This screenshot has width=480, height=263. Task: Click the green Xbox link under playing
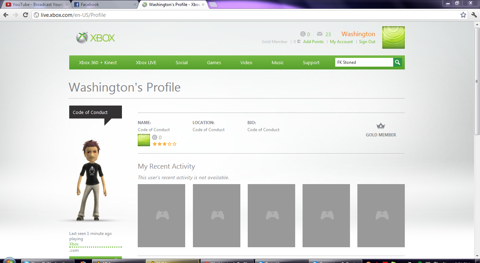(x=74, y=244)
